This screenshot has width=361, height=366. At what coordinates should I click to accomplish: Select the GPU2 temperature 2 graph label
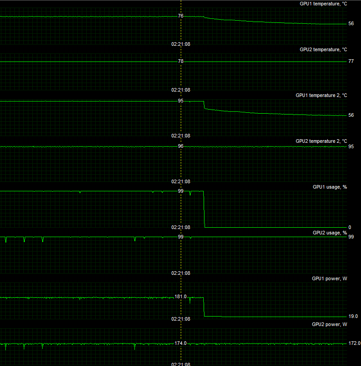(x=321, y=141)
